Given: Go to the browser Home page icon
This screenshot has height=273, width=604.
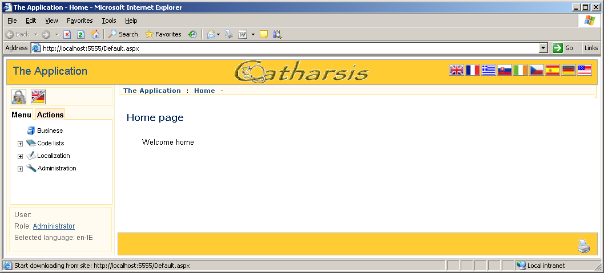Looking at the screenshot, I should click(95, 34).
